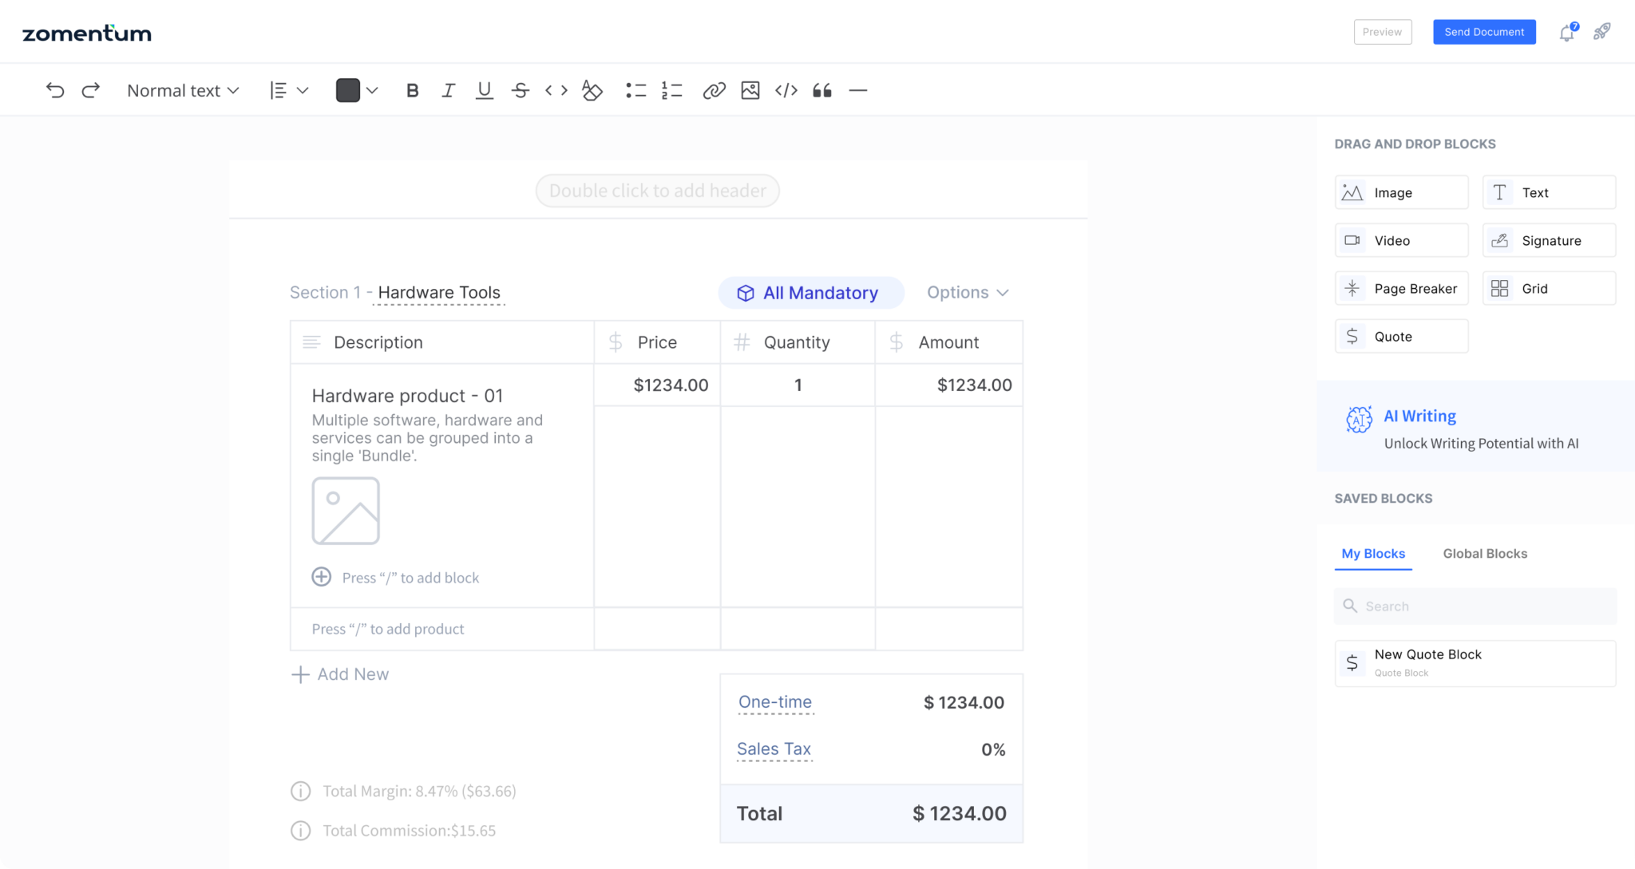This screenshot has height=869, width=1635.
Task: Toggle bold formatting
Action: [412, 90]
